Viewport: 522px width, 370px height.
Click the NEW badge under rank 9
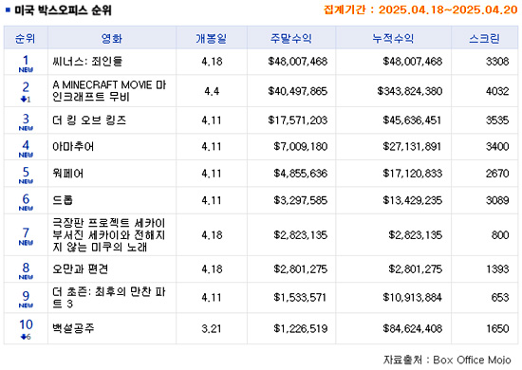26,305
